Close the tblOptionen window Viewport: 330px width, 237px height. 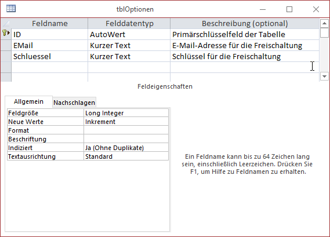(316, 9)
